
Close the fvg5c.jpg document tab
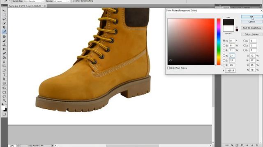[x=45, y=6]
